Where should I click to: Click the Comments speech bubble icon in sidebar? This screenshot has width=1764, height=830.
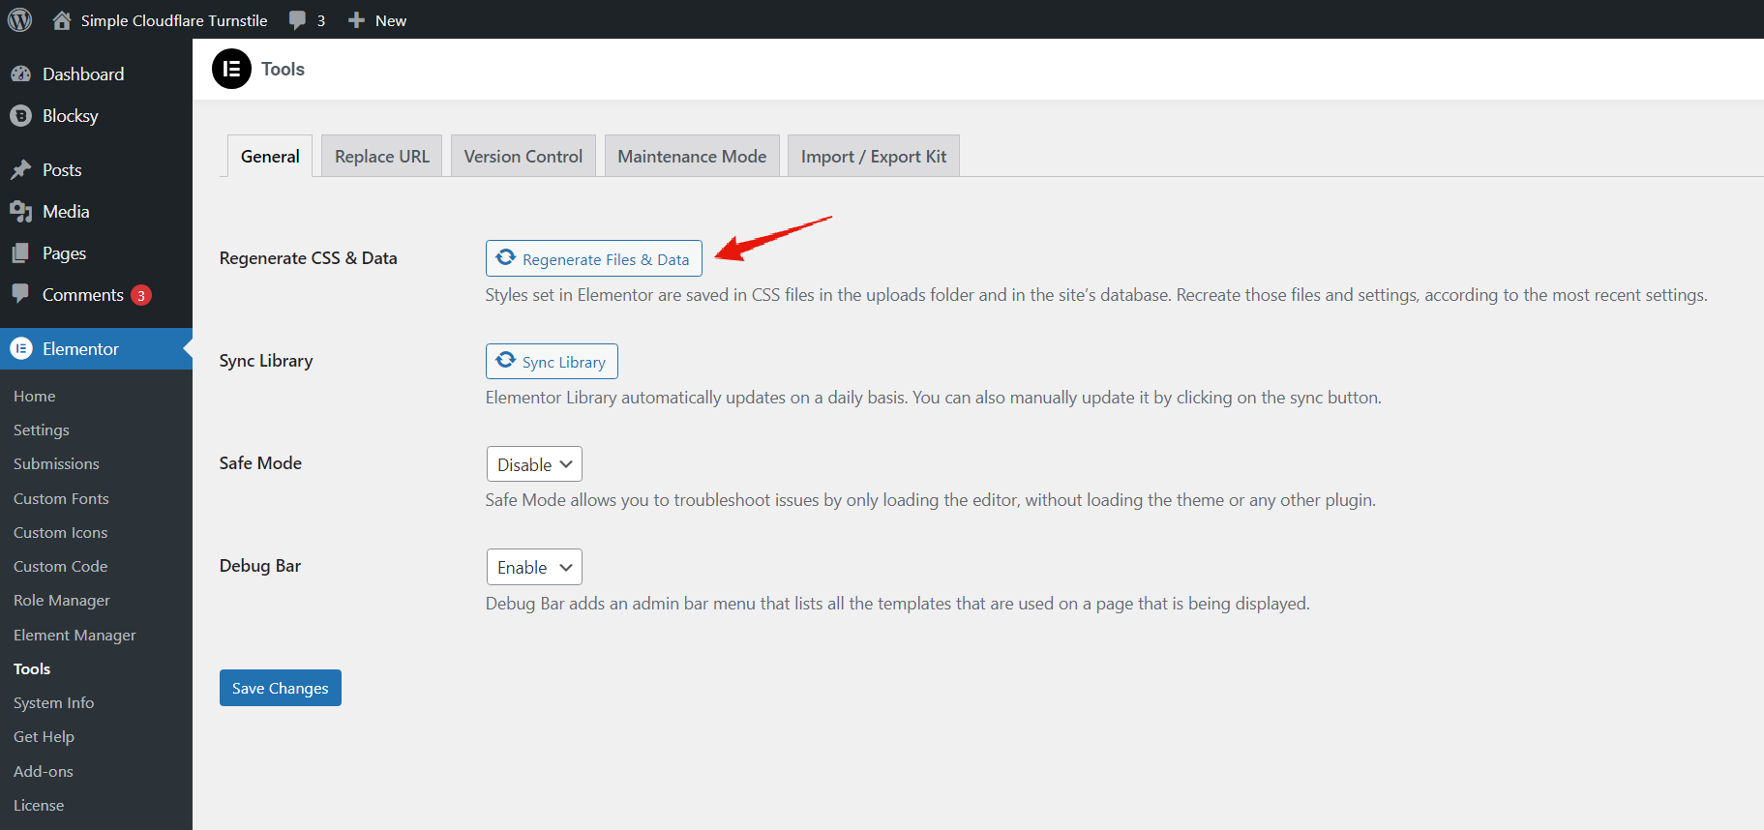20,294
